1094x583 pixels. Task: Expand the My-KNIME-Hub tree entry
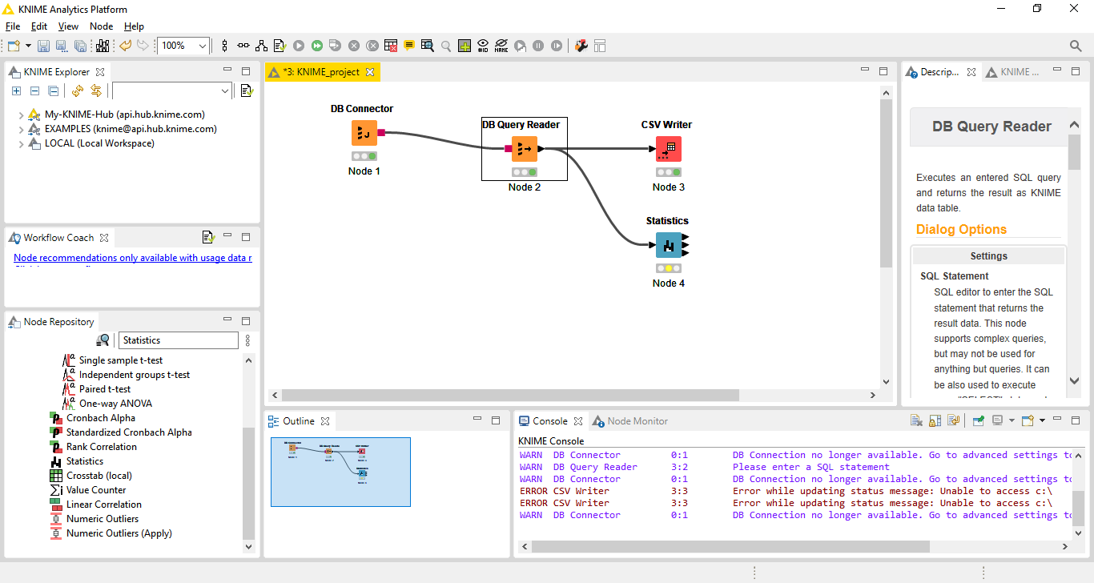[x=21, y=115]
